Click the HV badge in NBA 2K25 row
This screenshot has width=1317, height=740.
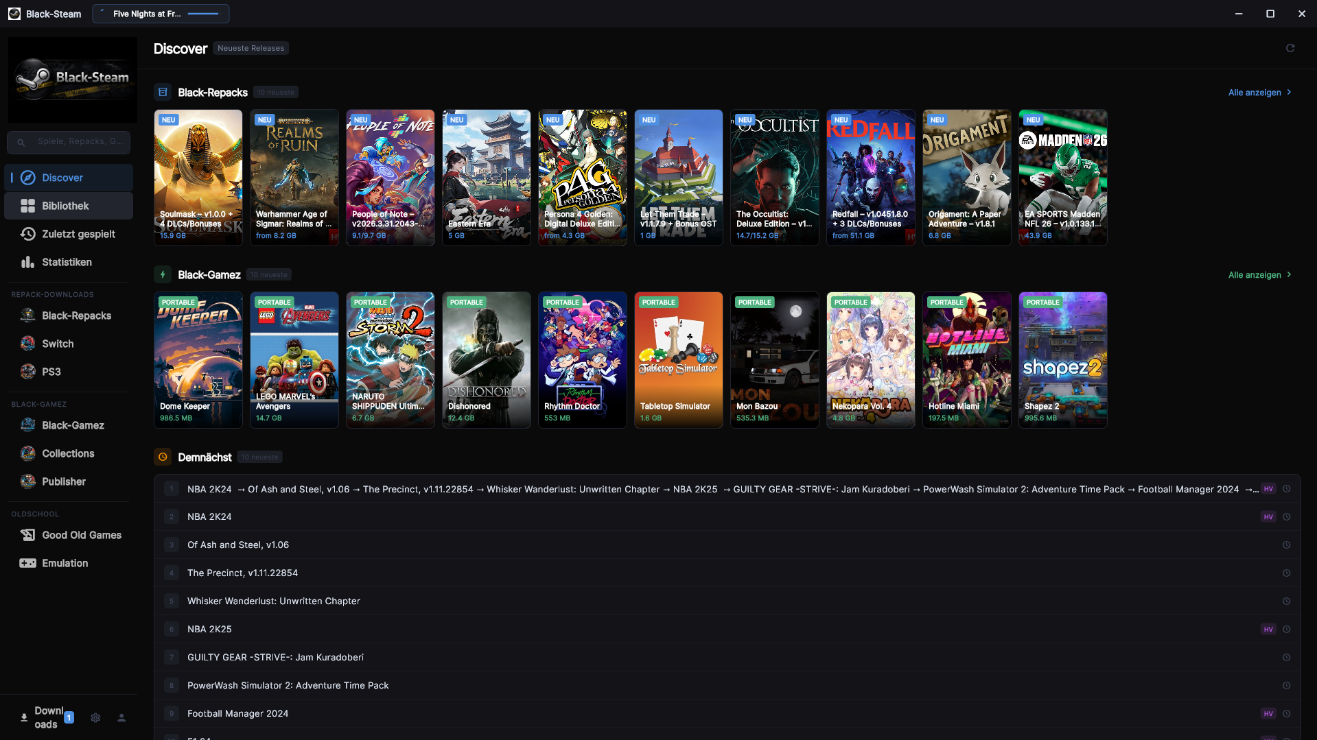tap(1268, 629)
